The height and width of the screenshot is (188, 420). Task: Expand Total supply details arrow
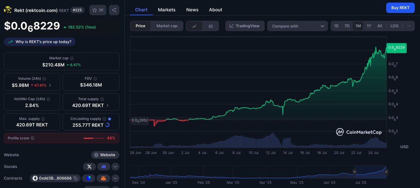pyautogui.click(x=107, y=105)
